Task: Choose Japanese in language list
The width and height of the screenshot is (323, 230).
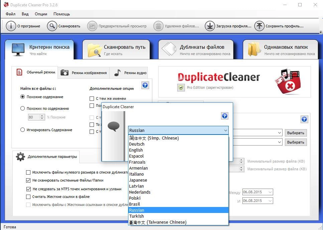Action: pos(178,180)
